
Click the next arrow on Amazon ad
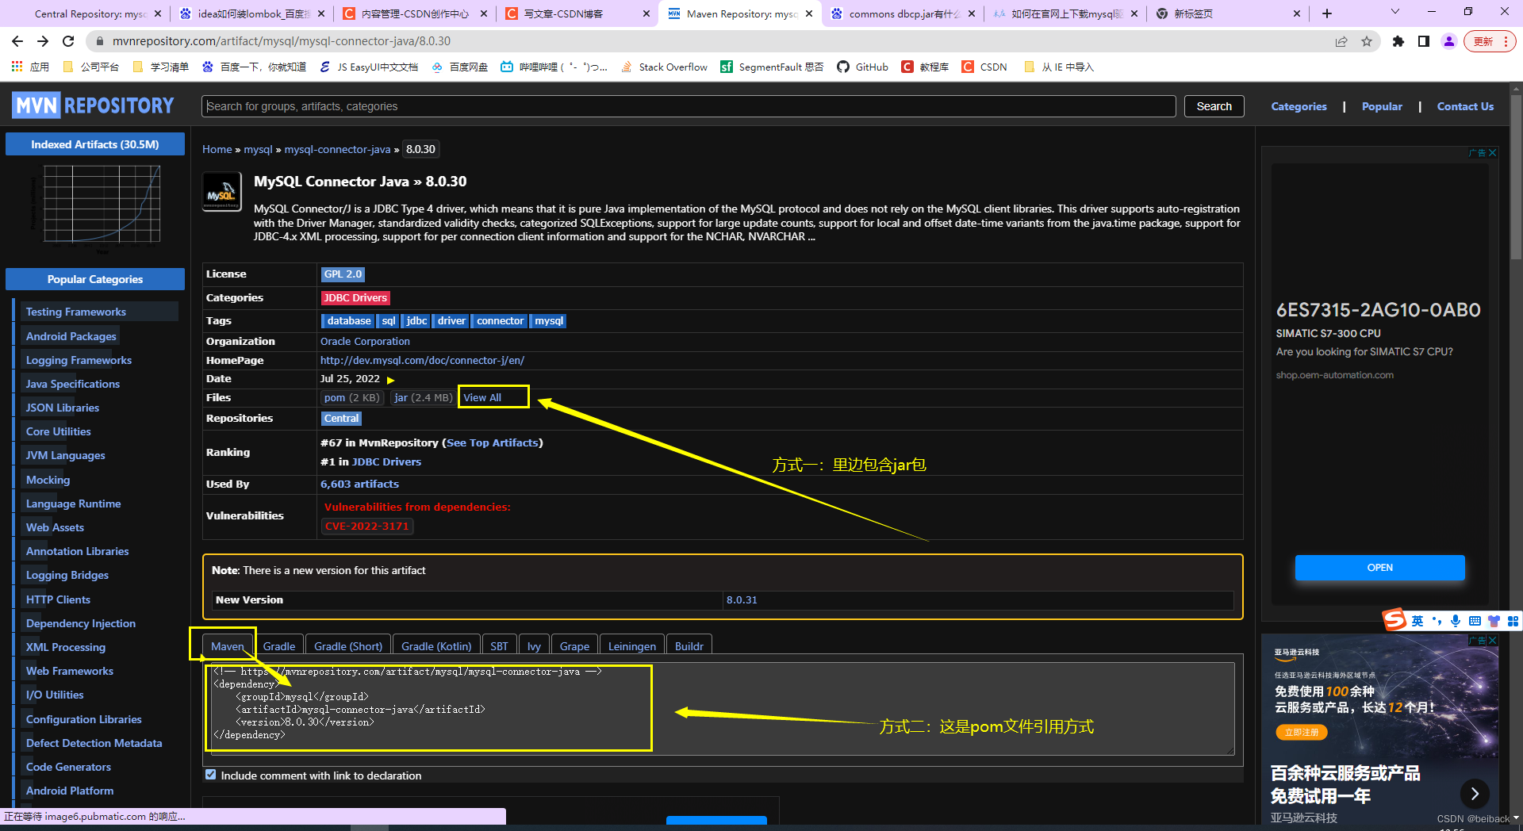click(1475, 793)
